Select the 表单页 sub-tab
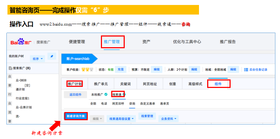Viewport: 280px width, 139px height. pos(165,104)
